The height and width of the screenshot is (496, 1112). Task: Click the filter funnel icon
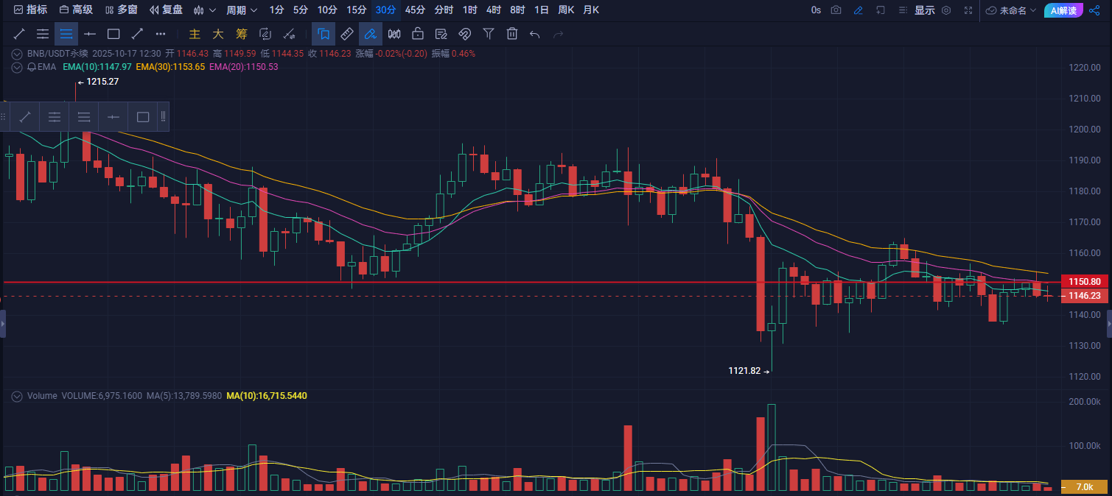pos(488,34)
